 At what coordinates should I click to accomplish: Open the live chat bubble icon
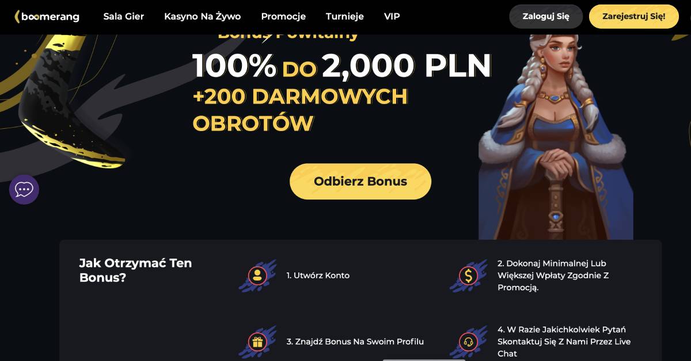pyautogui.click(x=24, y=189)
